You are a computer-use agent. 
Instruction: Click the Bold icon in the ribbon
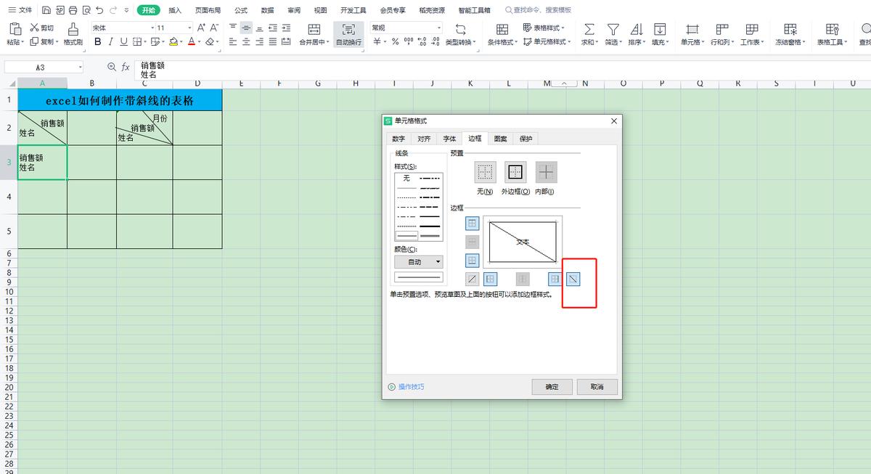(98, 42)
